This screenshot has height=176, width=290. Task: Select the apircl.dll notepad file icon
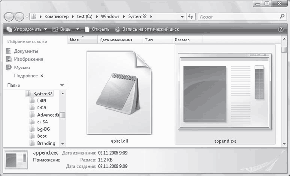119,93
